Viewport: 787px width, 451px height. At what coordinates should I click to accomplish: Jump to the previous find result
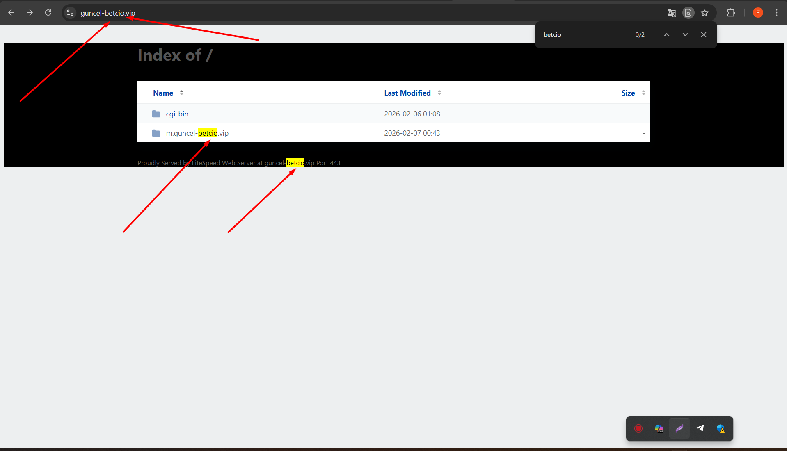(x=667, y=35)
